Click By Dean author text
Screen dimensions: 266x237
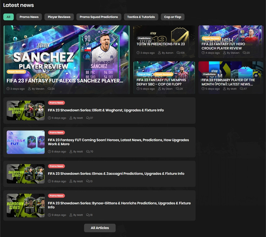click(x=167, y=89)
